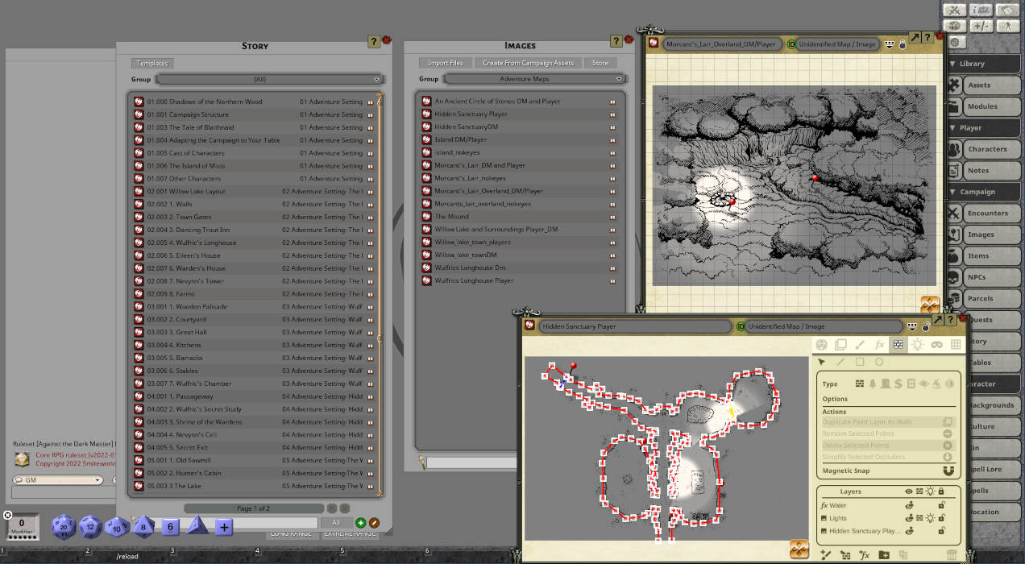Pick the window occluder type icon
Viewport: 1025px width, 564px height.
coord(911,384)
